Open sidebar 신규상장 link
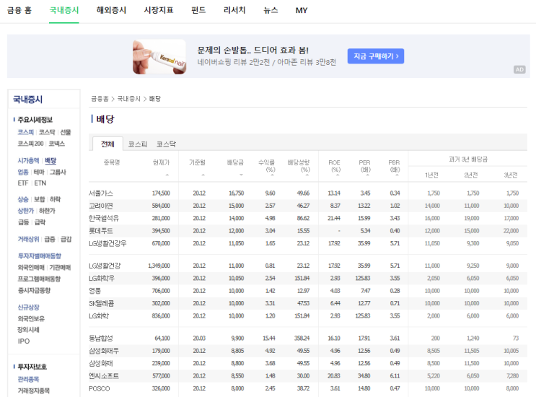This screenshot has width=536, height=397. pyautogui.click(x=28, y=307)
